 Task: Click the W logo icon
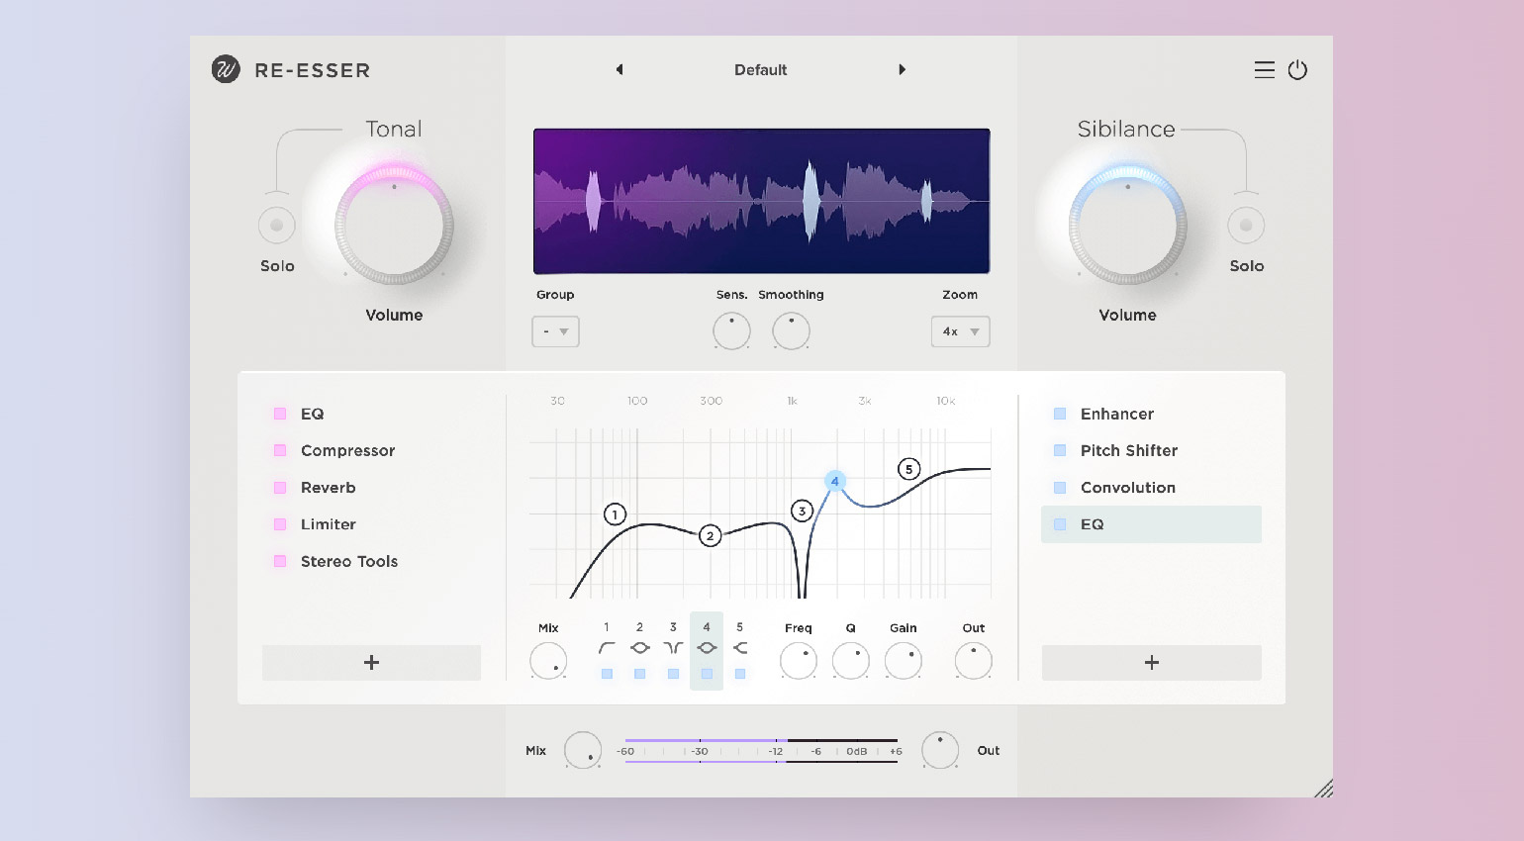226,69
